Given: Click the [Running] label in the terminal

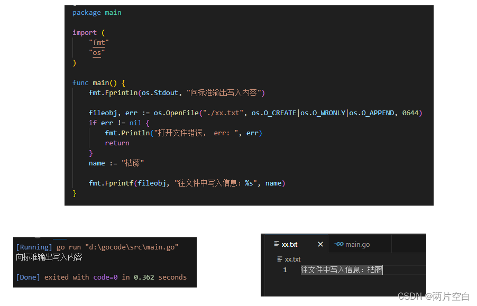Looking at the screenshot, I should [x=33, y=246].
